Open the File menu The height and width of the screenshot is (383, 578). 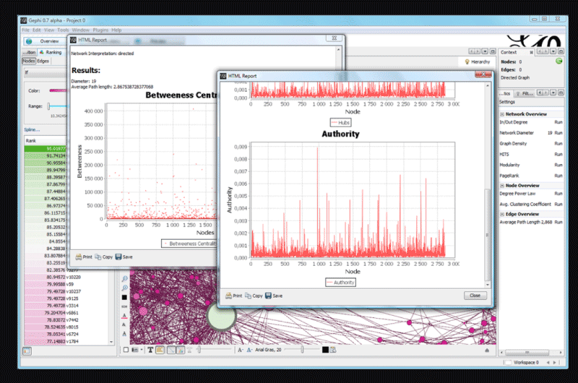(x=26, y=30)
